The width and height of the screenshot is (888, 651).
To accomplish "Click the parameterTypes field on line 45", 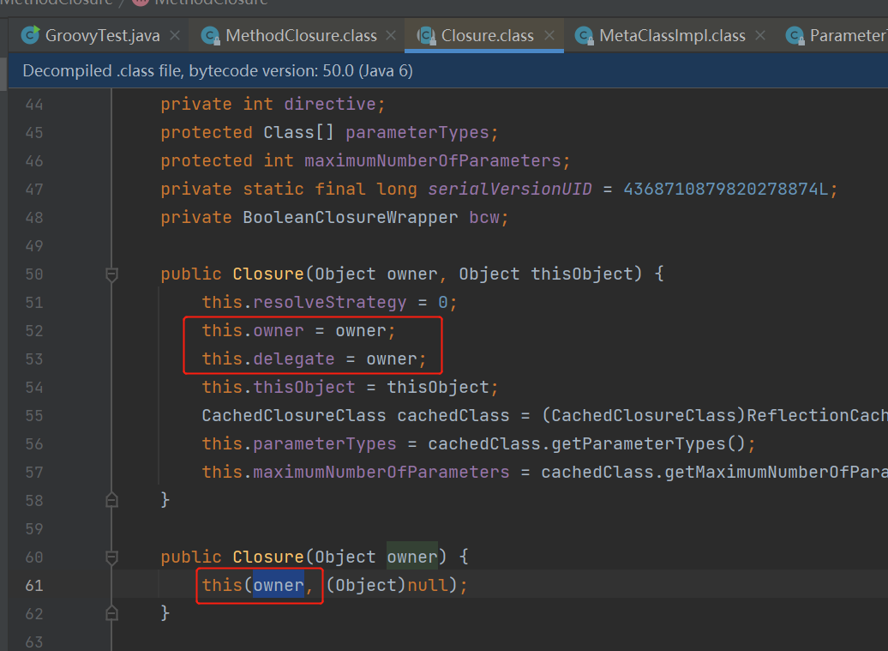I will (x=417, y=133).
